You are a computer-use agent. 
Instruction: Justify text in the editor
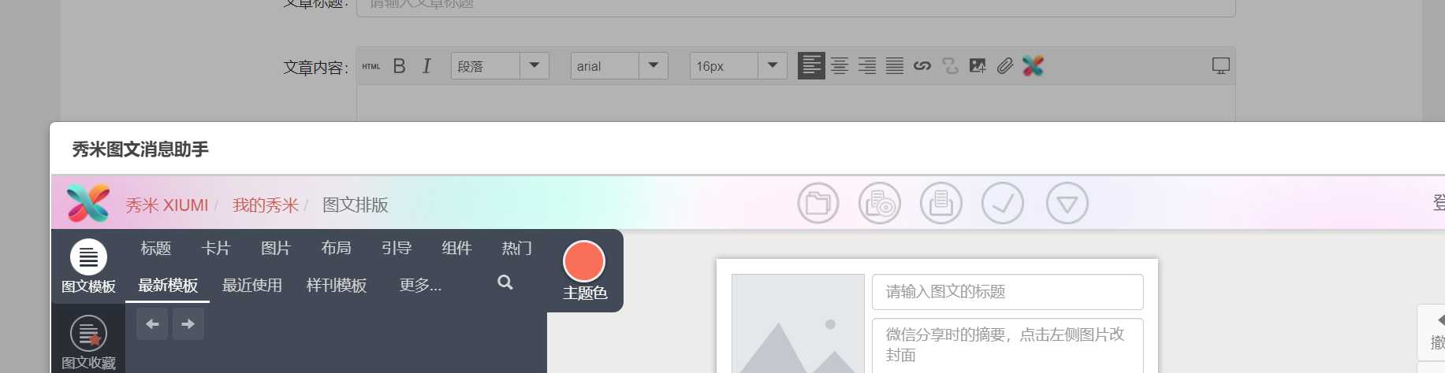[x=895, y=66]
